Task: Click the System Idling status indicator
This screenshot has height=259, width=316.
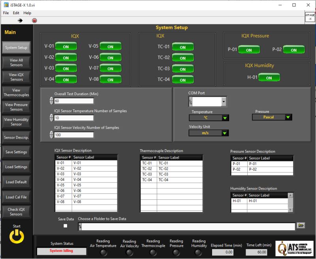Action: (62, 251)
